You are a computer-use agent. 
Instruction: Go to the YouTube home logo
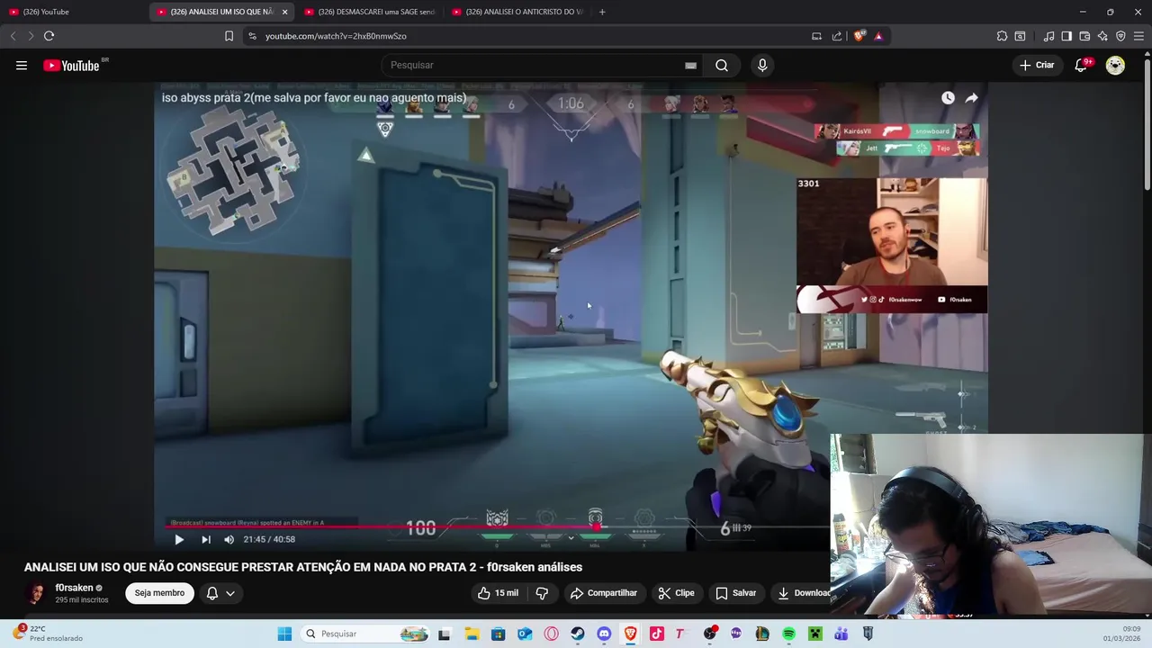[71, 65]
